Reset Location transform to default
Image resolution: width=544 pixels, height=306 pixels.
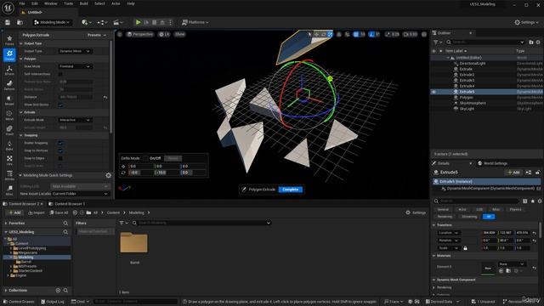[x=535, y=233]
